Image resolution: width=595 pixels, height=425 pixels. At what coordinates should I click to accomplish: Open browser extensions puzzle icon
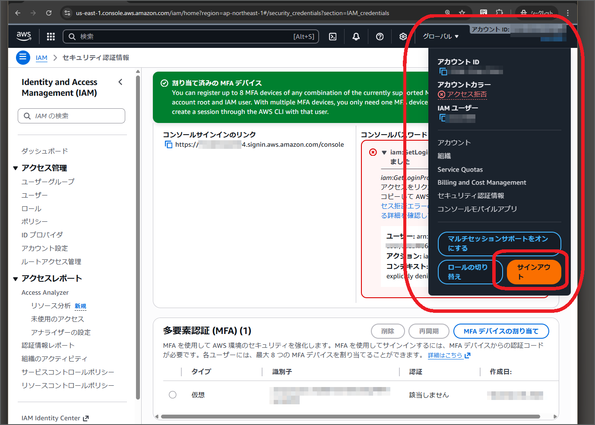(x=500, y=13)
